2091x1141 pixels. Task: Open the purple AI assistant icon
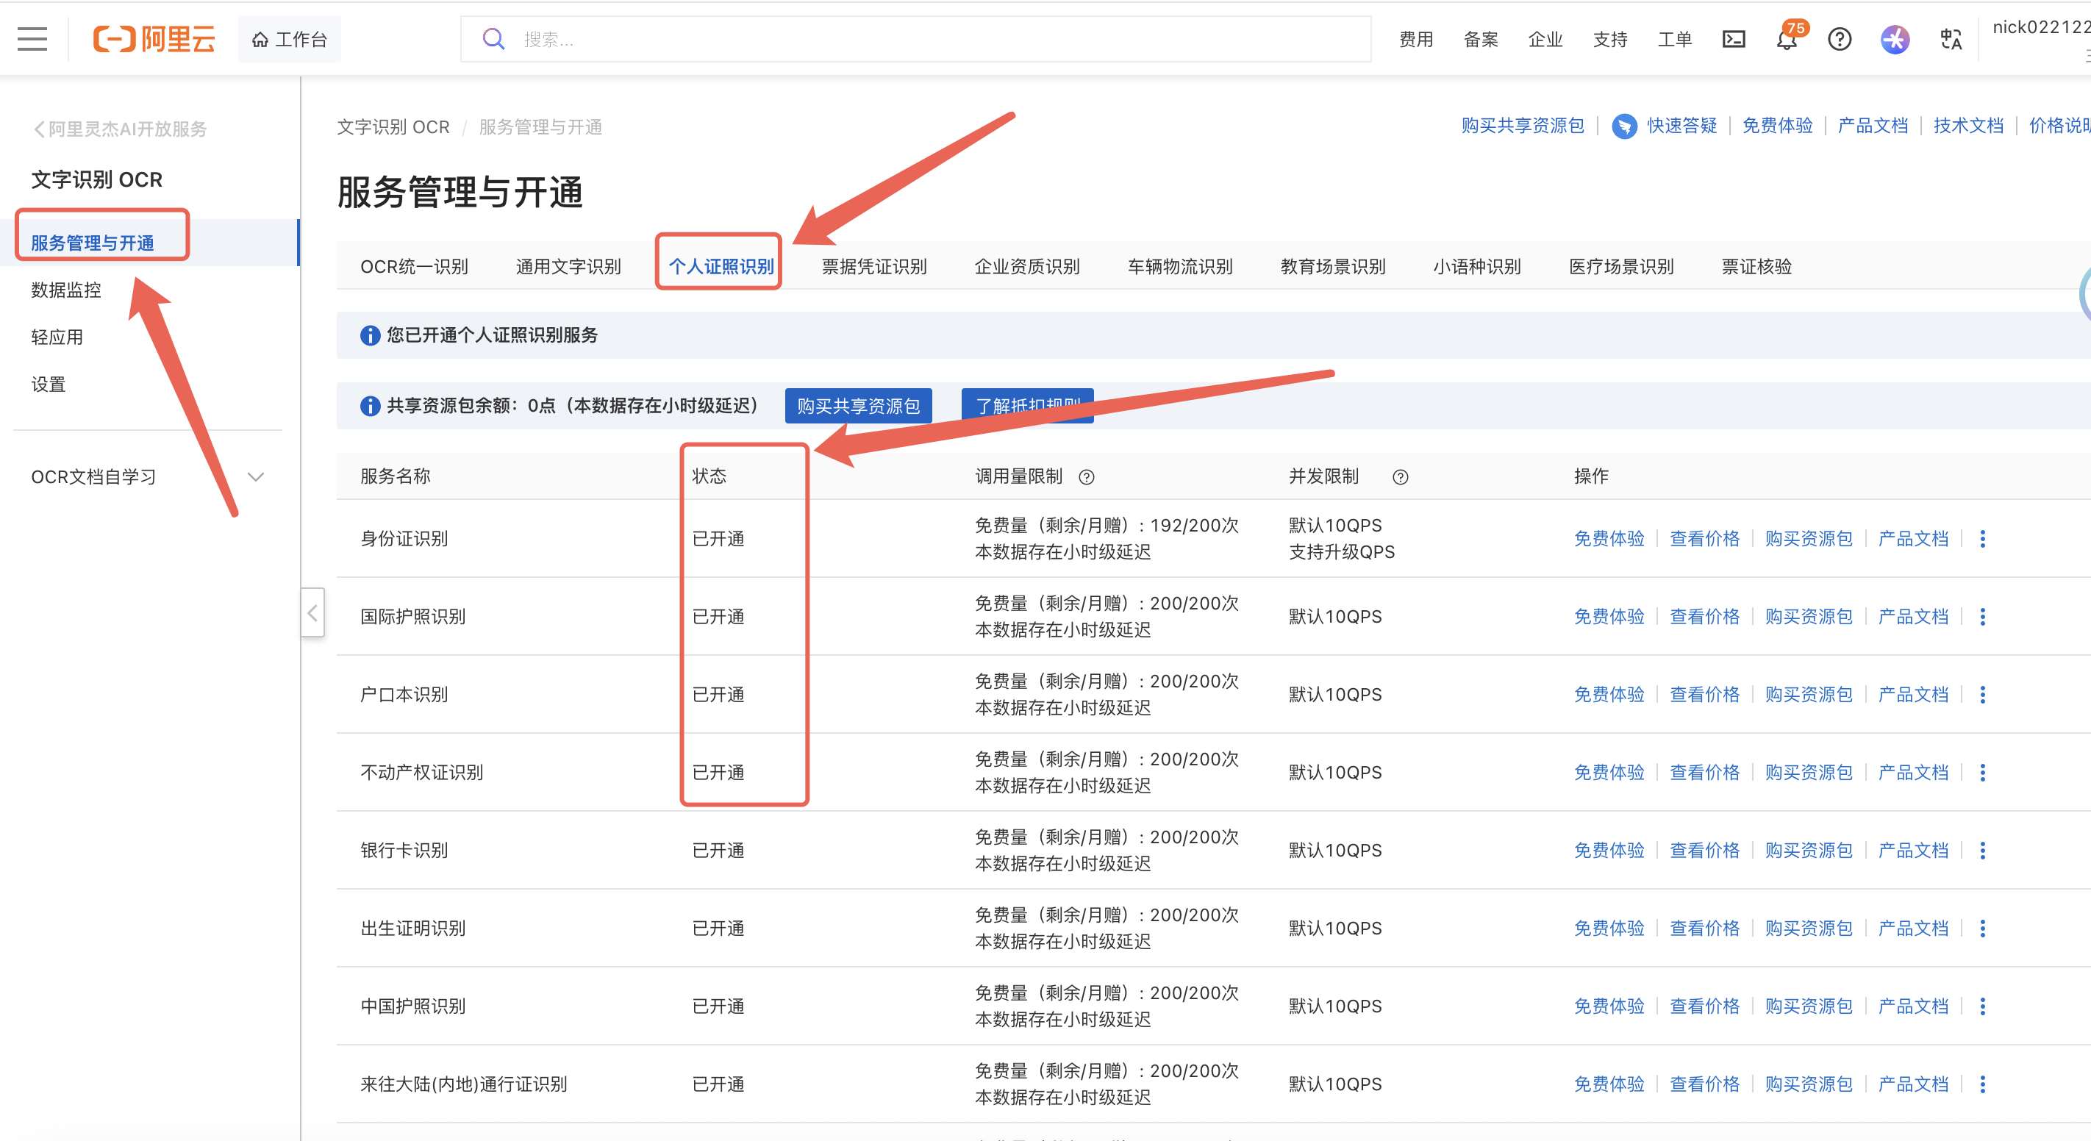click(1895, 39)
